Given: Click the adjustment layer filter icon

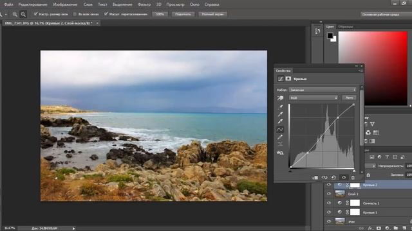Looking at the screenshot, I should pyautogui.click(x=379, y=157).
